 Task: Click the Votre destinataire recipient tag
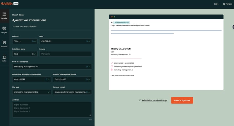click(x=121, y=23)
